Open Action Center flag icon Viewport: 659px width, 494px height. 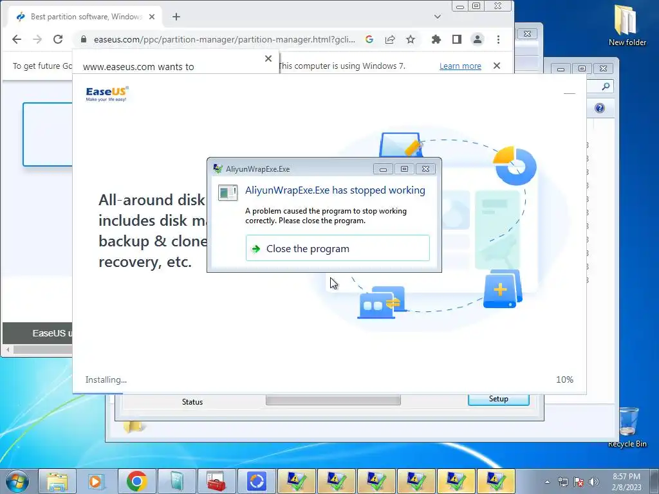579,482
